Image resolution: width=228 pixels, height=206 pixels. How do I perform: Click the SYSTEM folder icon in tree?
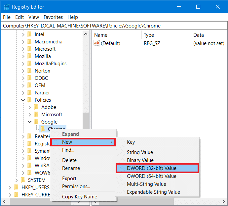(23, 180)
